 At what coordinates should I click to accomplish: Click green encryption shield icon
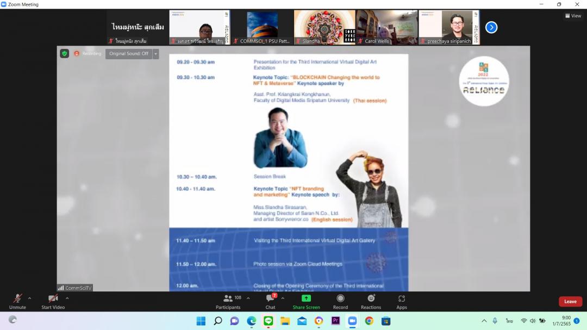[64, 53]
